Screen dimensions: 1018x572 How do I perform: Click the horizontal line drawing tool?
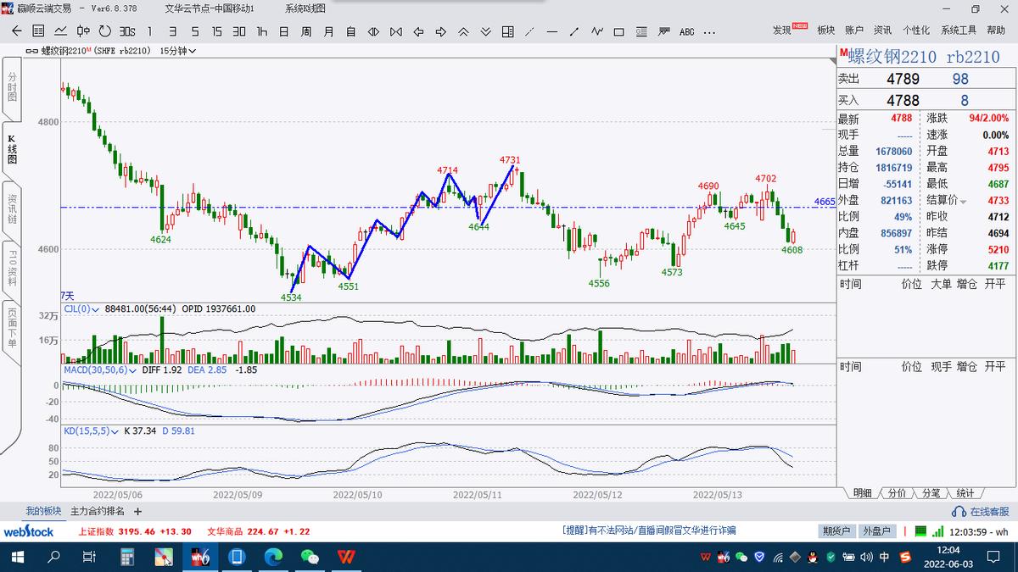pos(552,31)
